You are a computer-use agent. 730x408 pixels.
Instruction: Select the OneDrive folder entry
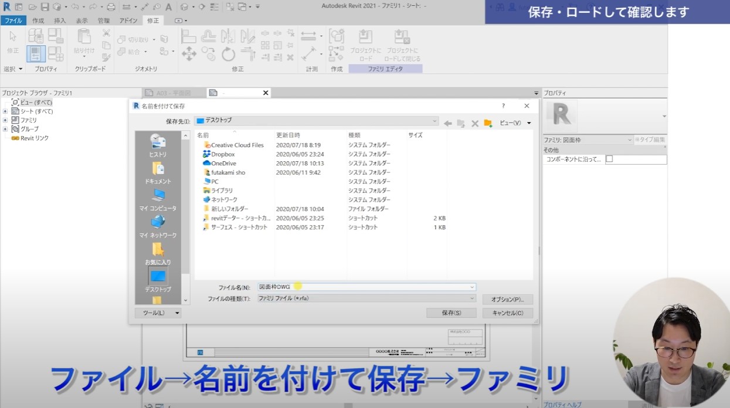click(x=223, y=164)
